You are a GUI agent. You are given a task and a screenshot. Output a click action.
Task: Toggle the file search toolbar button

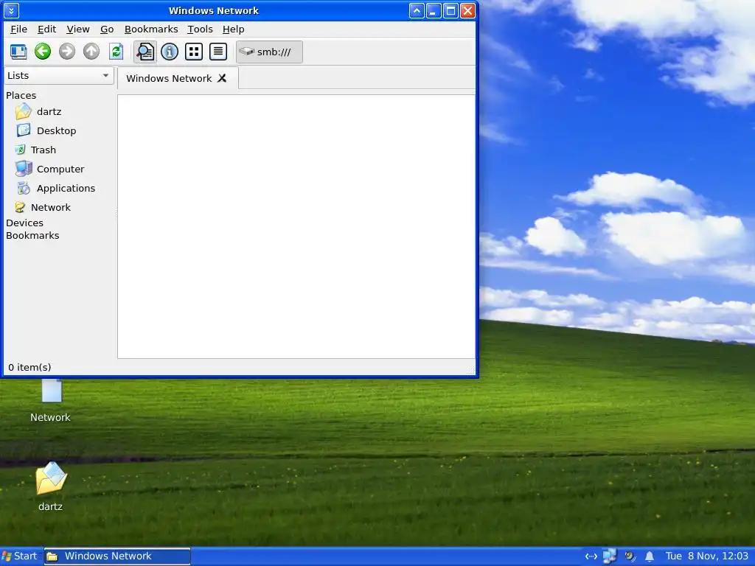tap(145, 52)
